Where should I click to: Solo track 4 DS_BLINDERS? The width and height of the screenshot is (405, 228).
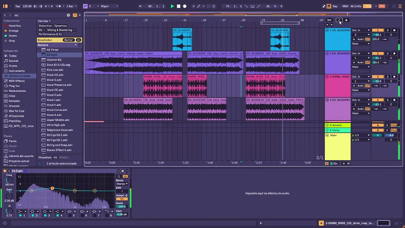pos(388,100)
